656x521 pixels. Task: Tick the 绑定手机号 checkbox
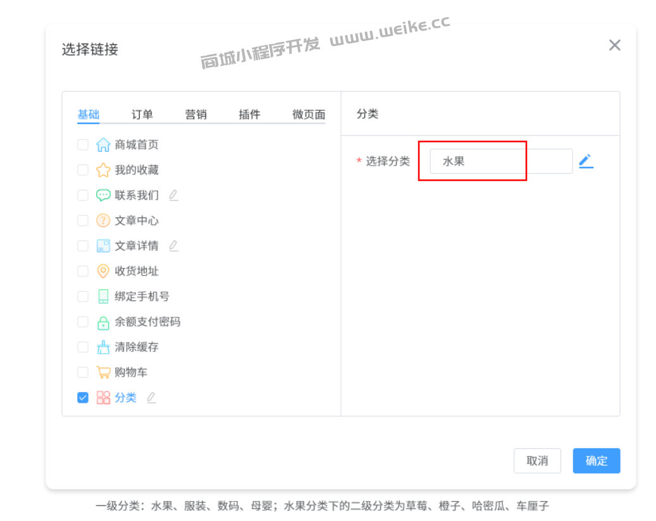tap(83, 297)
